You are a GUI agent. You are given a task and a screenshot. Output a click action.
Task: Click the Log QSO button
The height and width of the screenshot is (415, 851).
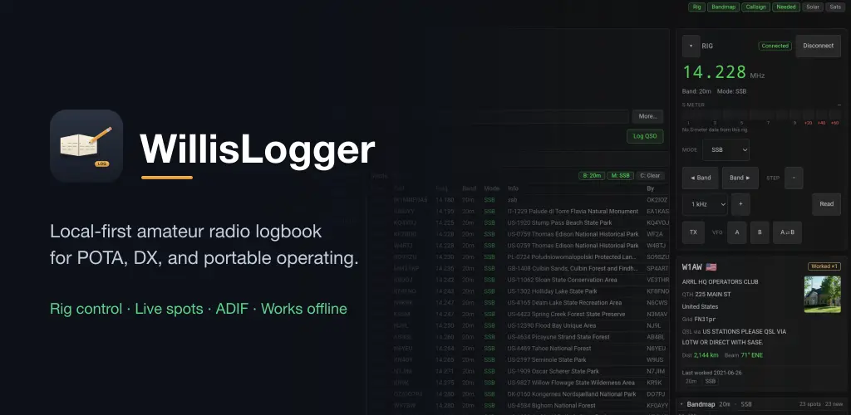coord(645,136)
